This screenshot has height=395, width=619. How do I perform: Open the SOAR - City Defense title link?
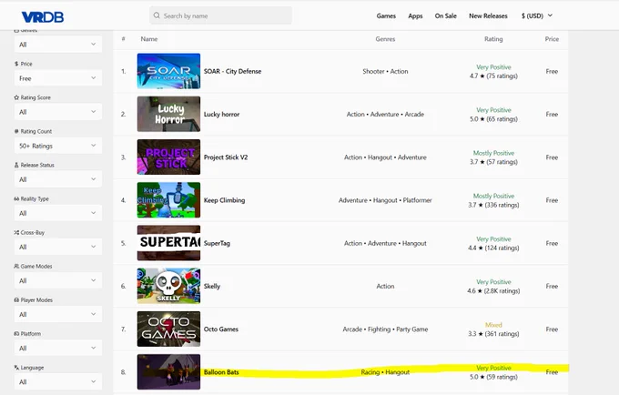(x=232, y=71)
